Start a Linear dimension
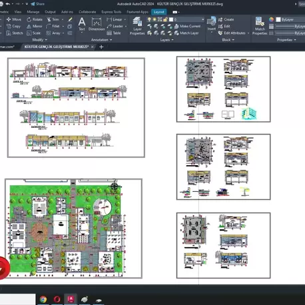Viewport: 305px width, 305px height. [115, 19]
